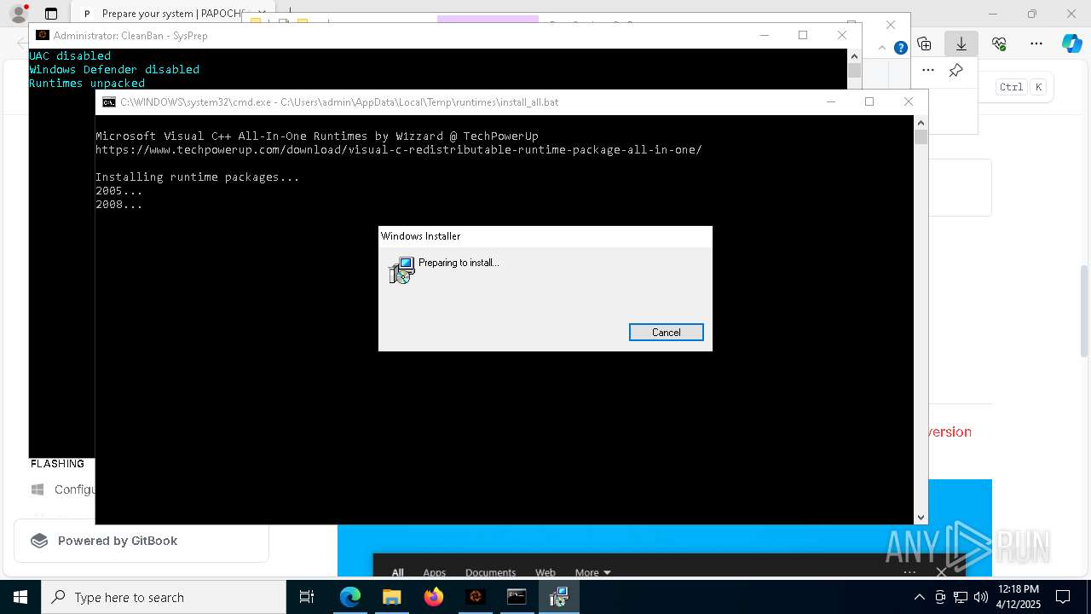Open volume control in tray
The height and width of the screenshot is (614, 1091).
(981, 597)
